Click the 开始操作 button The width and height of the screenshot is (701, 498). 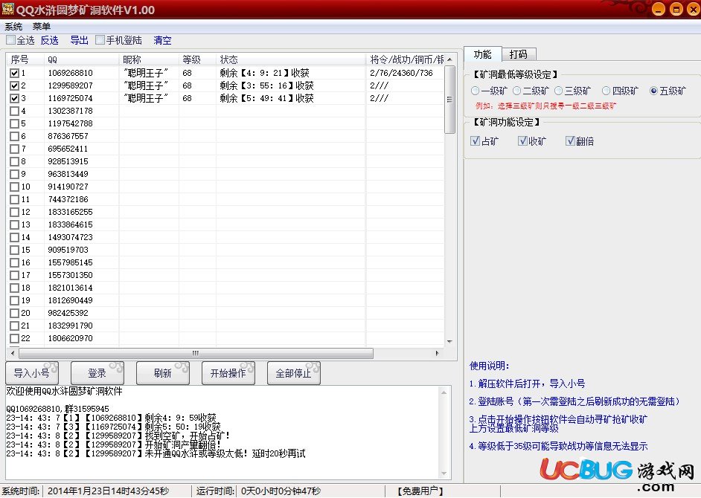click(228, 373)
